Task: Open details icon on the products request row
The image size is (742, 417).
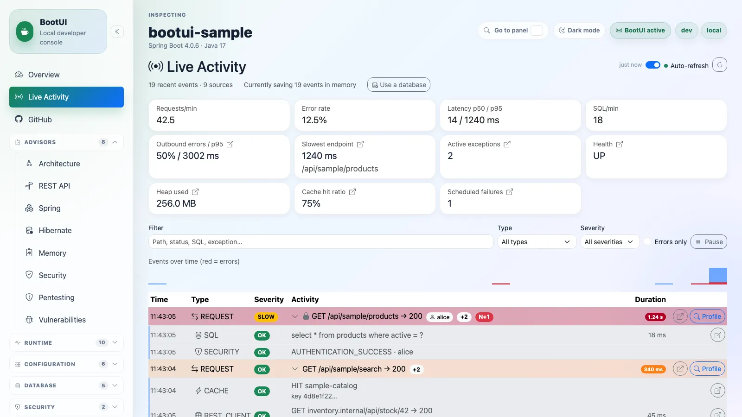Action: pos(680,316)
